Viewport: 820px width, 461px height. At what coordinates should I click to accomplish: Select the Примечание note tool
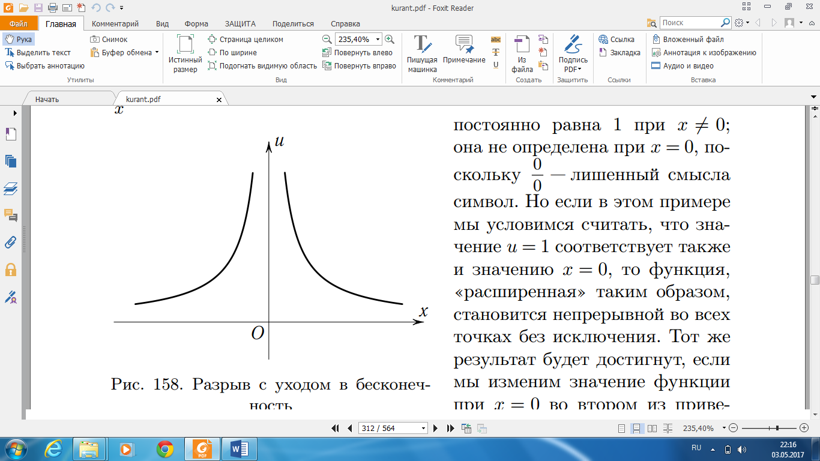[x=464, y=49]
